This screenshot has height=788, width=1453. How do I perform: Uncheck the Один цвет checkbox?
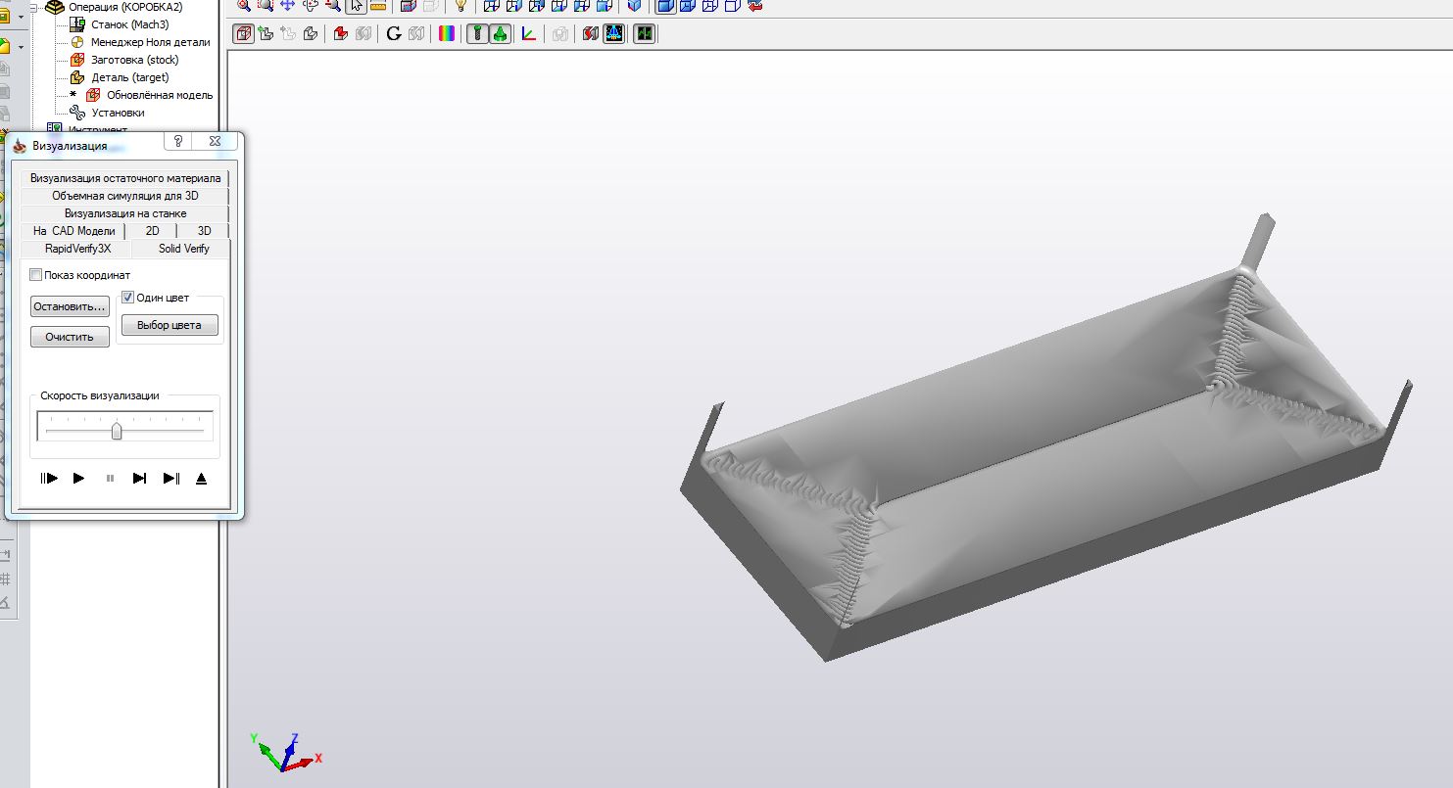(x=127, y=298)
